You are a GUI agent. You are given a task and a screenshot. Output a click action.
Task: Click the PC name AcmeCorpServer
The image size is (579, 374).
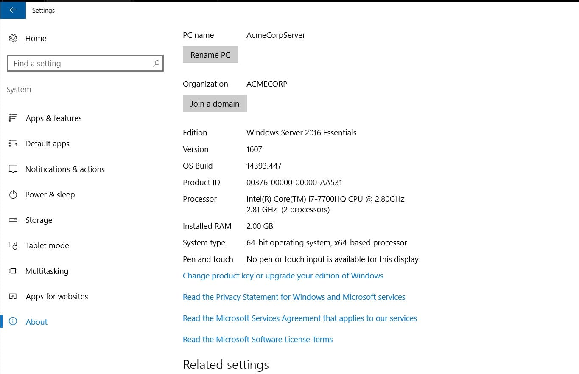click(276, 35)
